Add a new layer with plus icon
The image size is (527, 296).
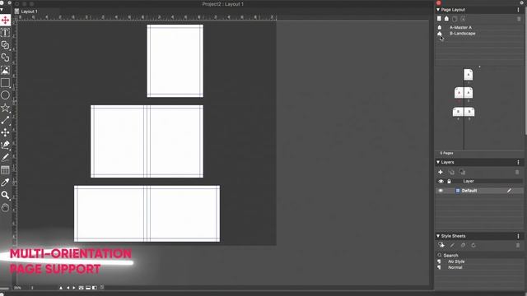441,172
